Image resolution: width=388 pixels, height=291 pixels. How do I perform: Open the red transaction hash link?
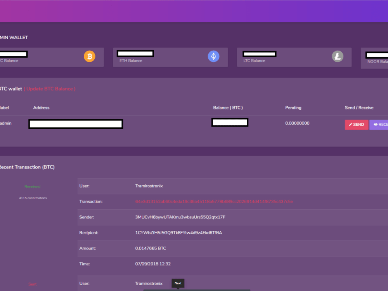[x=214, y=201]
